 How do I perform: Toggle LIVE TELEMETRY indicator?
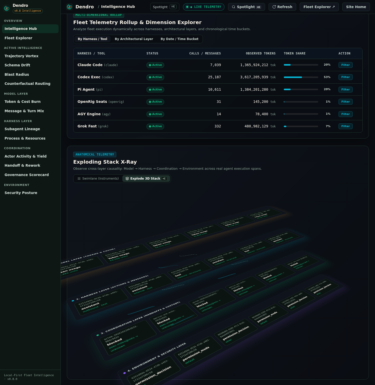coord(204,7)
